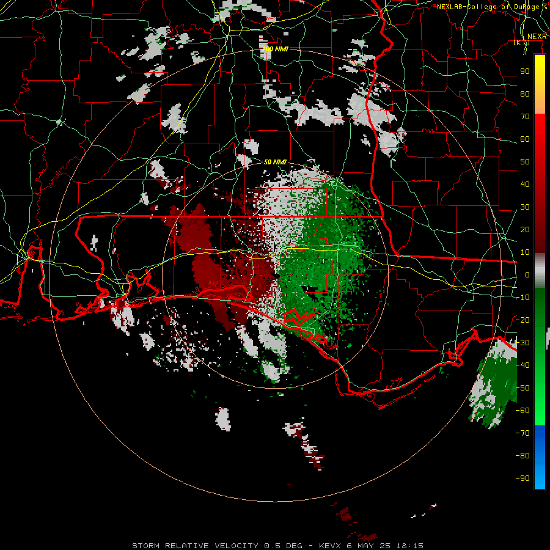
Task: Click the "20" value on the velocity scale
Action: click(525, 230)
